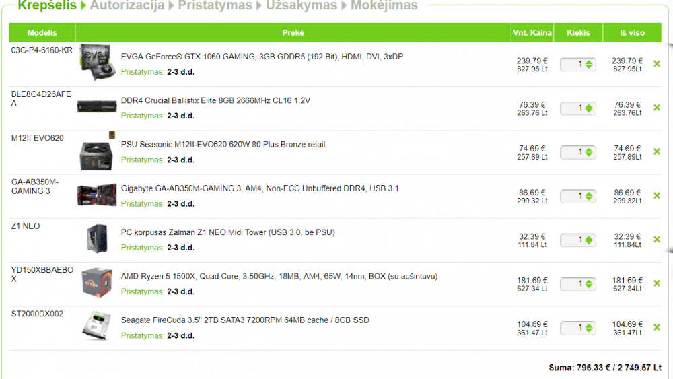Go to Pristatymas checkout step
The height and width of the screenshot is (379, 673).
(215, 5)
